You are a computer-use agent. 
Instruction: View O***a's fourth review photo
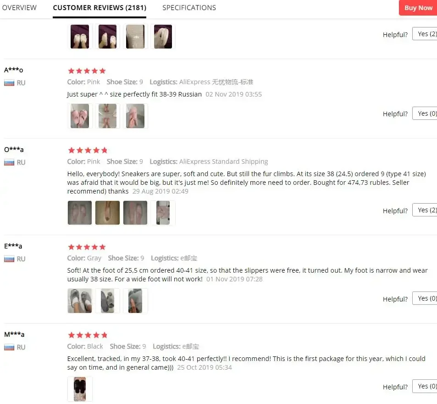163,213
